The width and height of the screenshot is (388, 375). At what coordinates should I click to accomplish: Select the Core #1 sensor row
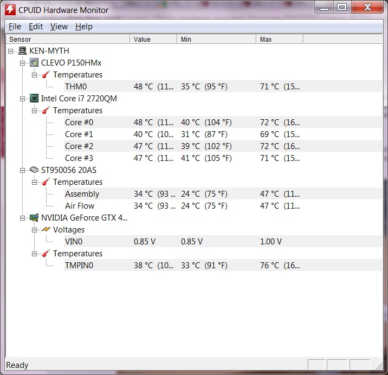click(223, 134)
